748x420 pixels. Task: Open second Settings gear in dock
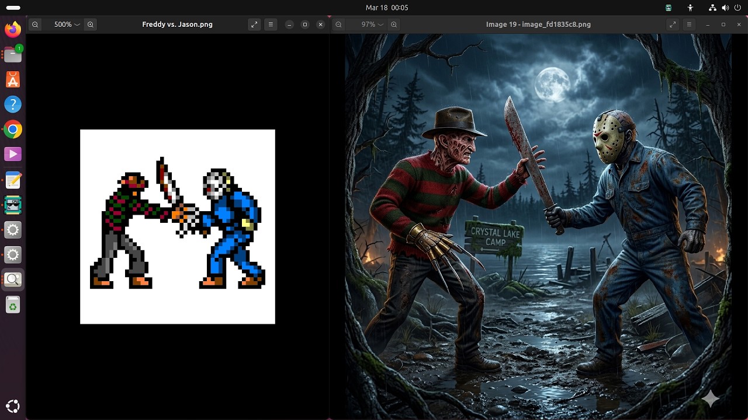(13, 255)
